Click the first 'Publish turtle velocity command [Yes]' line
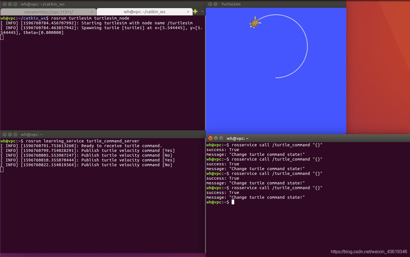 (88, 151)
